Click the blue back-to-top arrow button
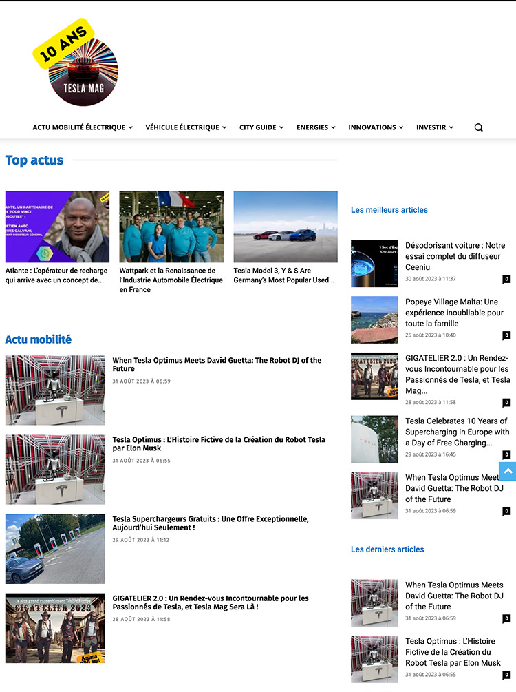Image resolution: width=516 pixels, height=692 pixels. pyautogui.click(x=508, y=472)
